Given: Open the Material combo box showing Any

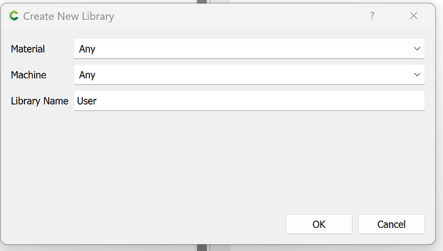Looking at the screenshot, I should point(250,49).
